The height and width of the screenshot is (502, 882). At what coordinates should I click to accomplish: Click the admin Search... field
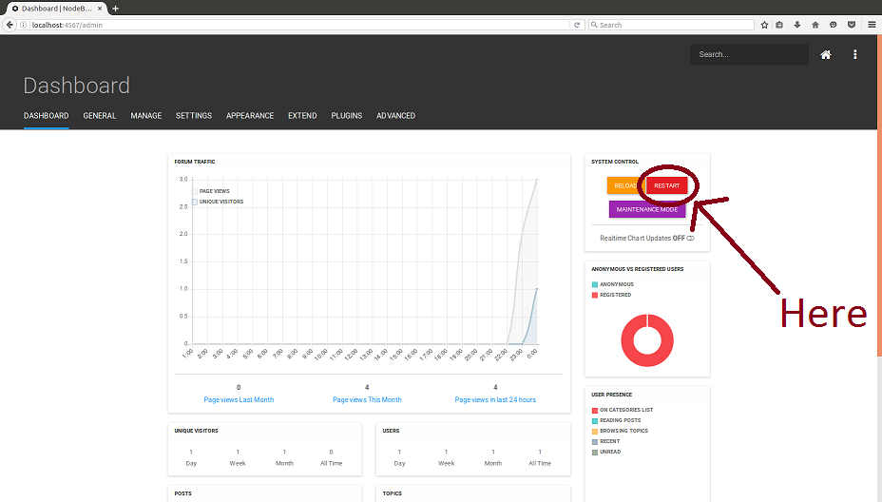749,54
